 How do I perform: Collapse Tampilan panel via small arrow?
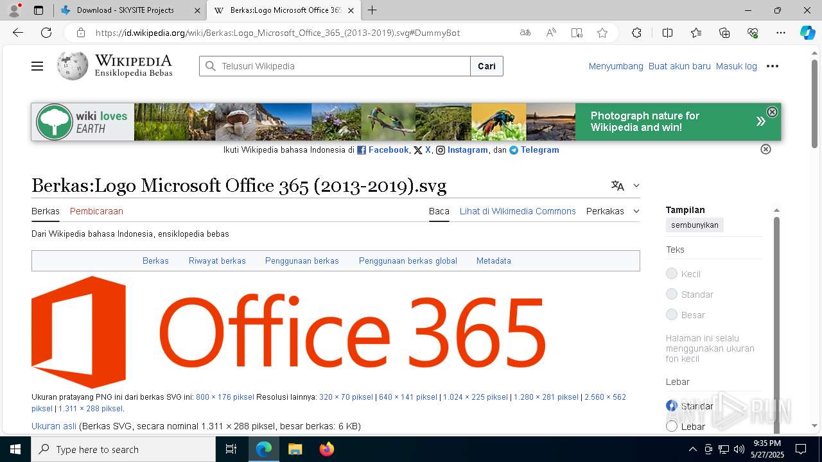tap(776, 210)
